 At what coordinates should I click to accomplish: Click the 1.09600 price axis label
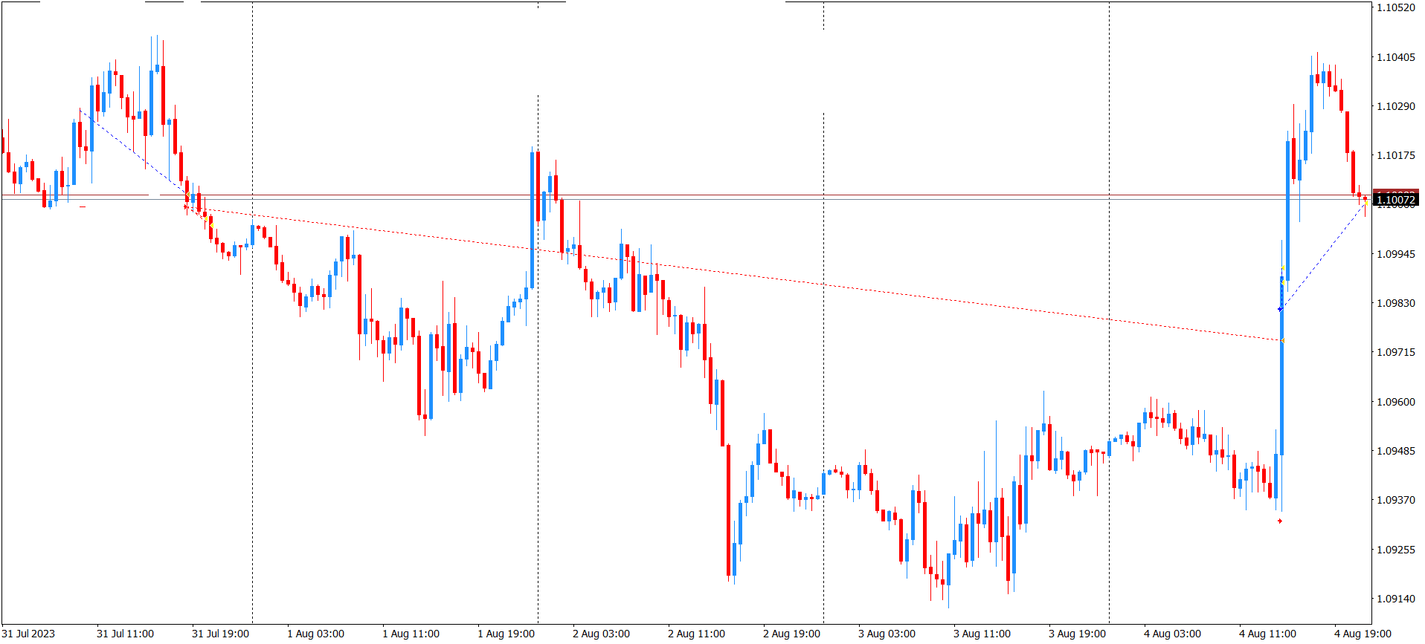click(1396, 402)
